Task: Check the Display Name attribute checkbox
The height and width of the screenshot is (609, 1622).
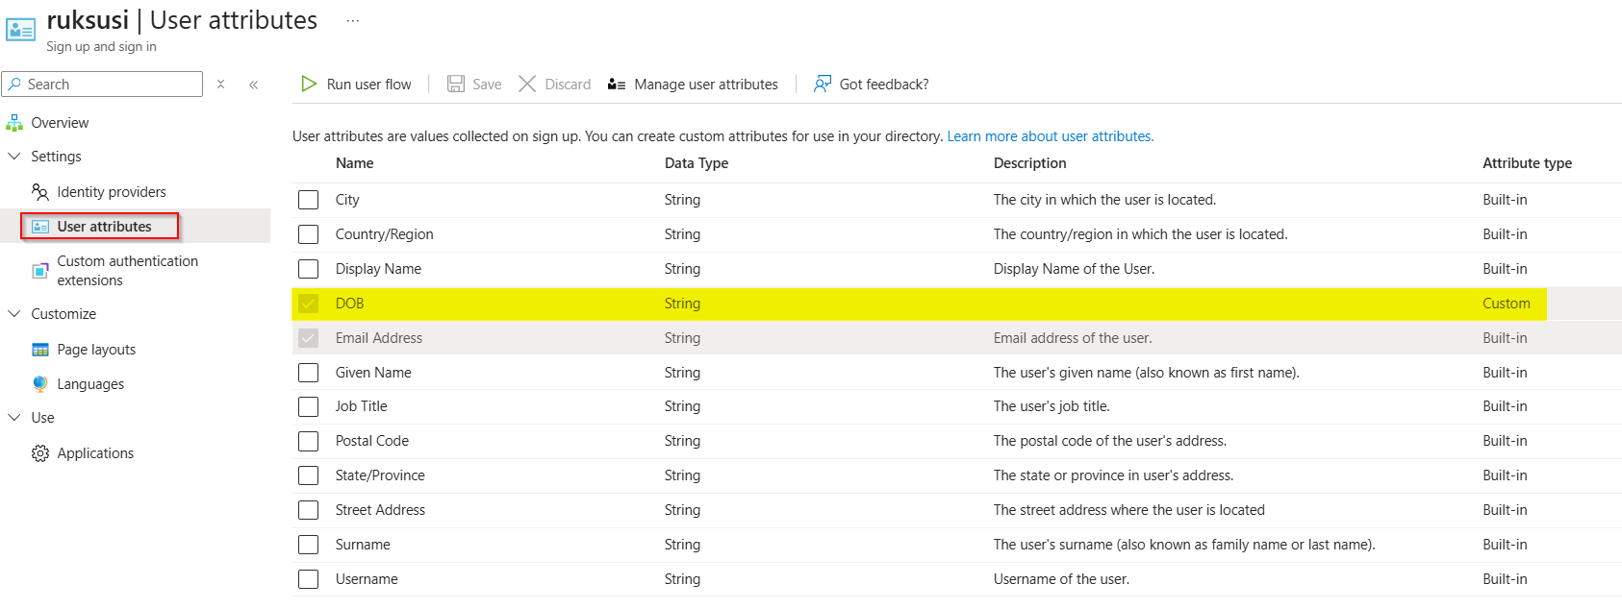Action: click(308, 269)
